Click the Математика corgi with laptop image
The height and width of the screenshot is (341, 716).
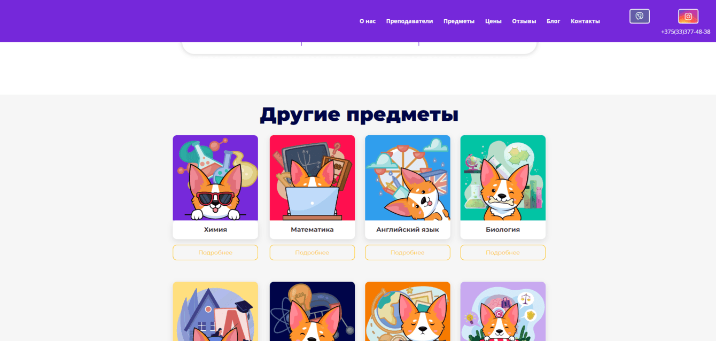(x=312, y=177)
